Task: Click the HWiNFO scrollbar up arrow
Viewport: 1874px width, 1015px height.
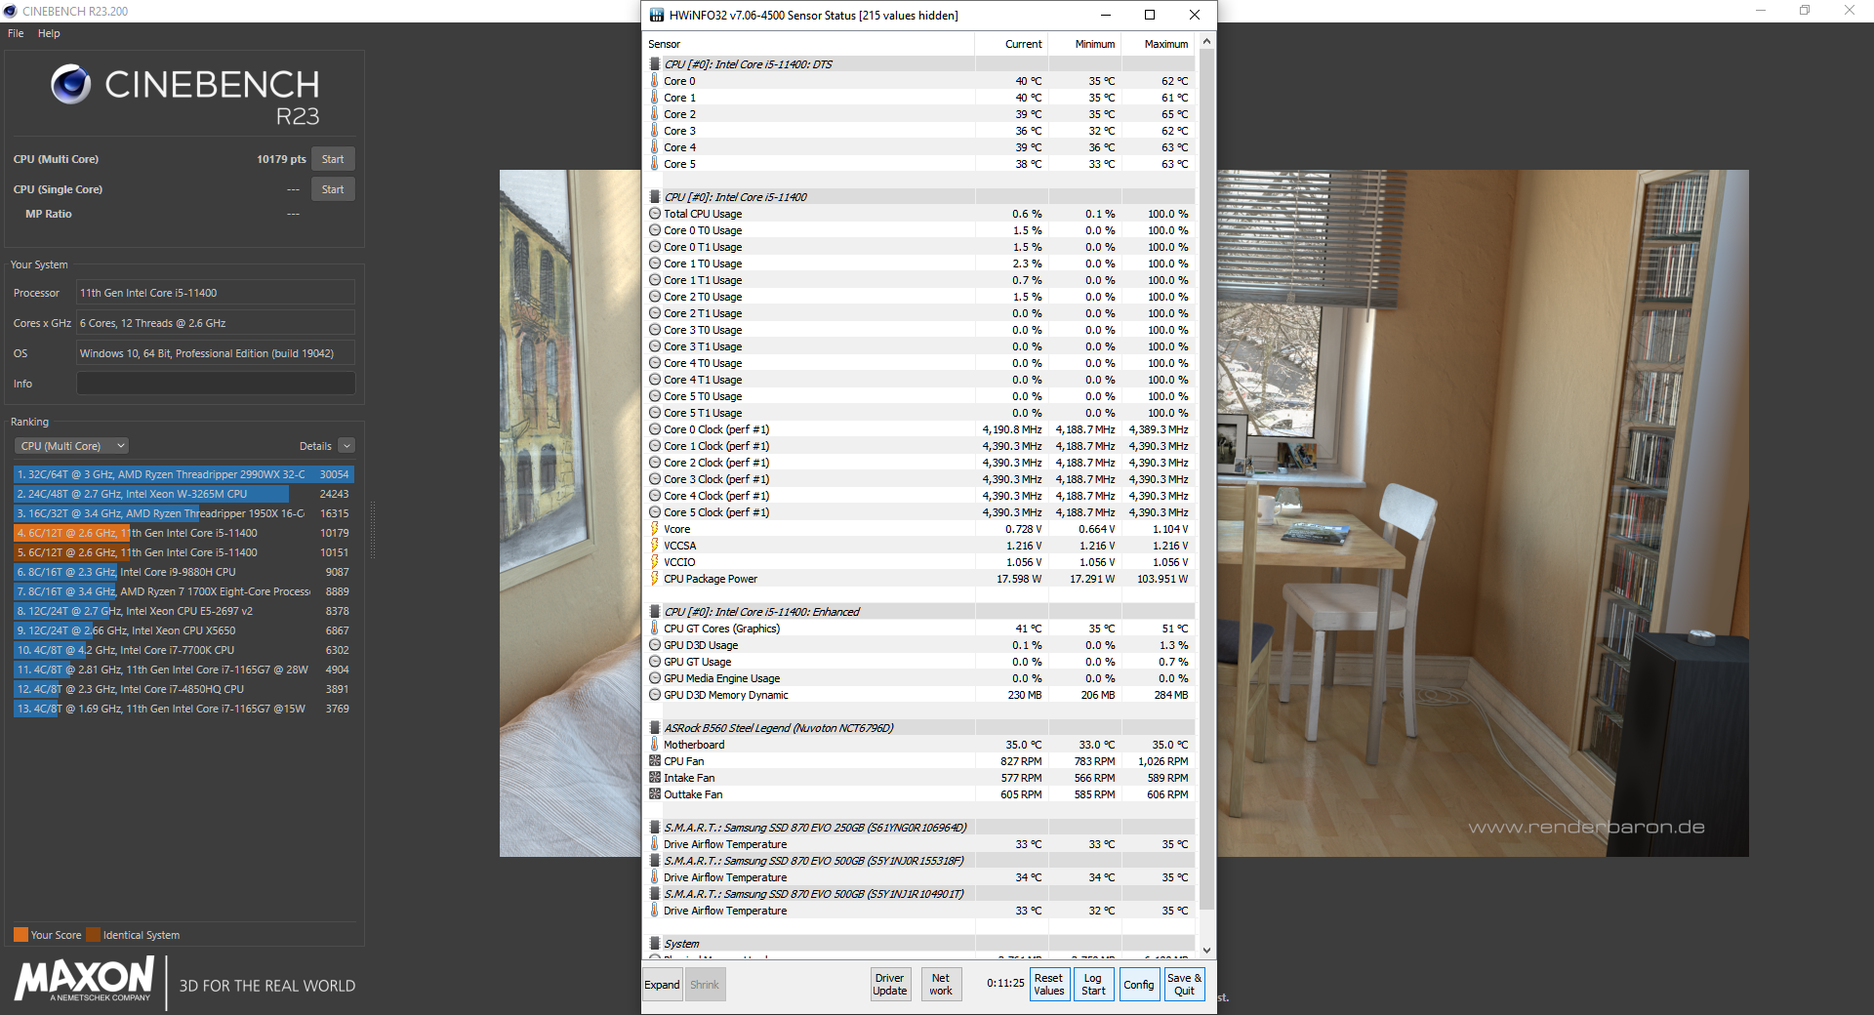Action: coord(1206,41)
